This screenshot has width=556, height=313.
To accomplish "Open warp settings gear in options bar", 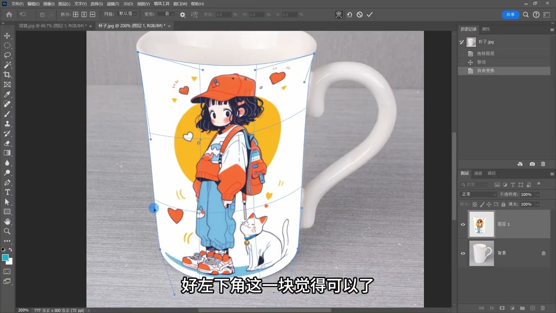I will [182, 14].
